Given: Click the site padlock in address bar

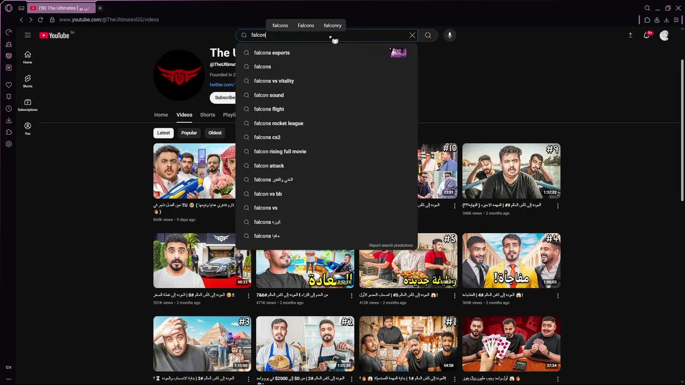Looking at the screenshot, I should pyautogui.click(x=52, y=20).
